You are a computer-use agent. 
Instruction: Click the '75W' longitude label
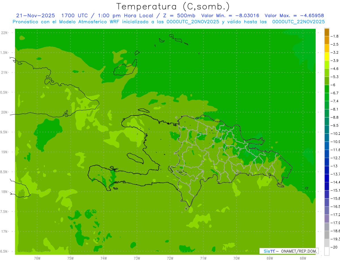coord(70,258)
